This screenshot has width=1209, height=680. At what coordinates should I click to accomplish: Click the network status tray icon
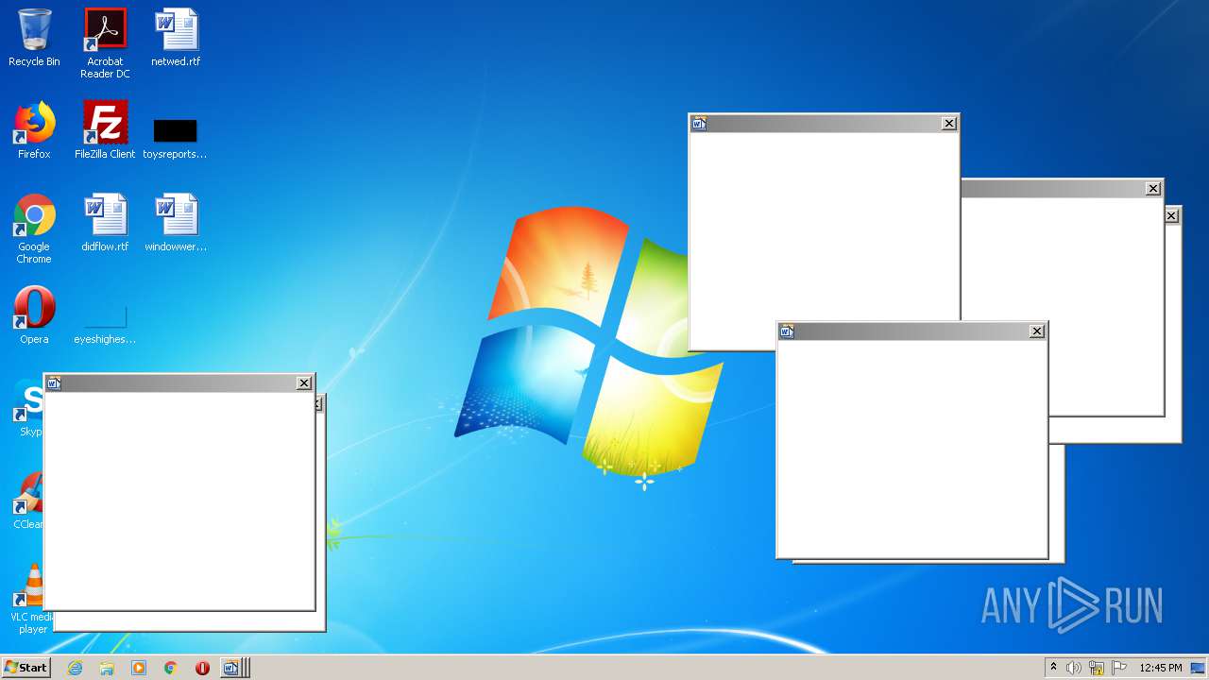click(x=1097, y=668)
